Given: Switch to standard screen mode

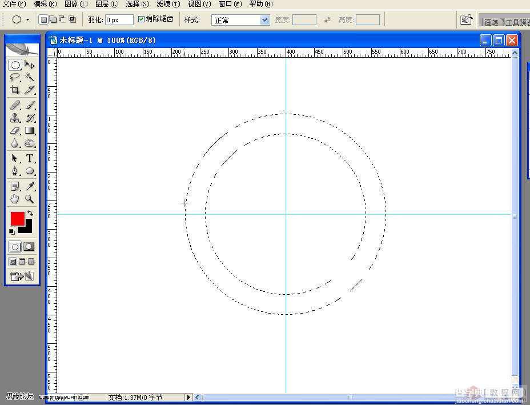Looking at the screenshot, I should tap(13, 262).
